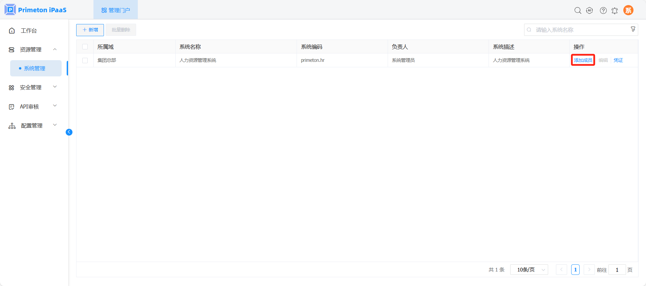The height and width of the screenshot is (286, 646).
Task: Go to 工作台 in the sidebar
Action: coord(28,30)
